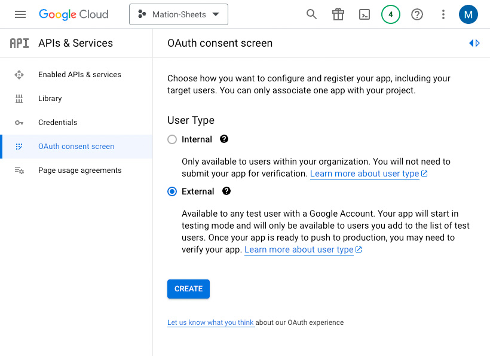Open the help question mark icon
The height and width of the screenshot is (356, 490).
coord(417,14)
